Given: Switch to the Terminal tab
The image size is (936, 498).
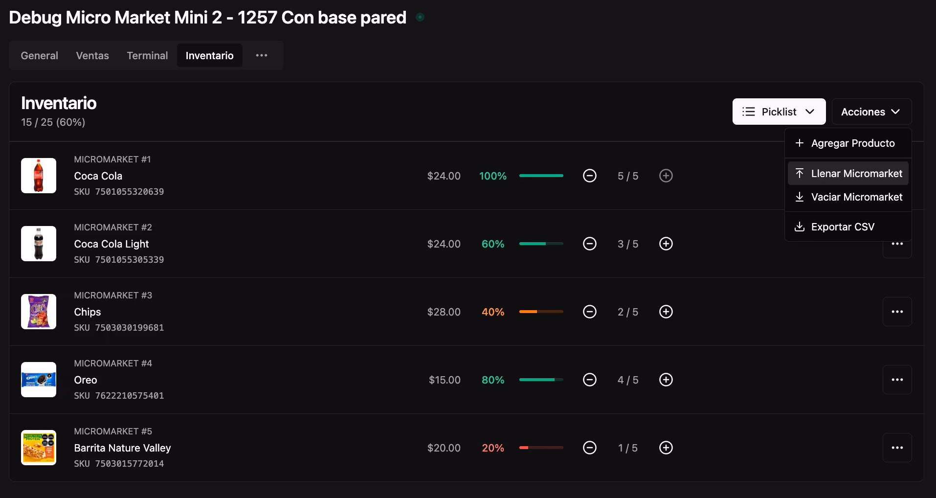Looking at the screenshot, I should [x=147, y=55].
